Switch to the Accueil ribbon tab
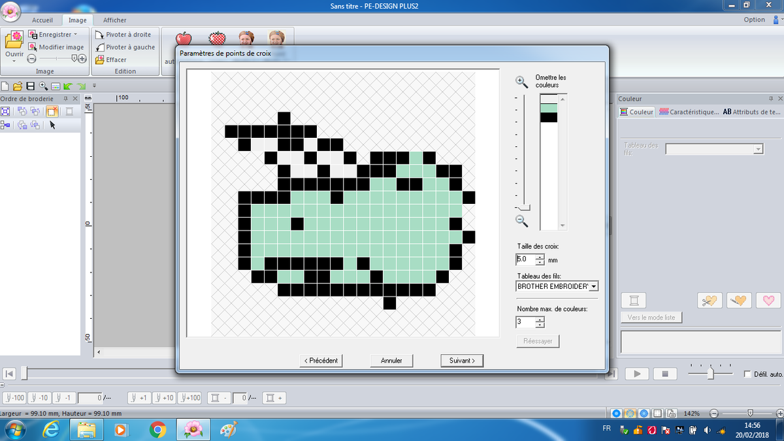This screenshot has width=784, height=441. [42, 20]
